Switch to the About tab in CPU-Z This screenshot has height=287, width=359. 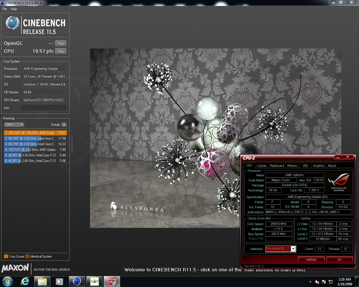click(x=332, y=166)
